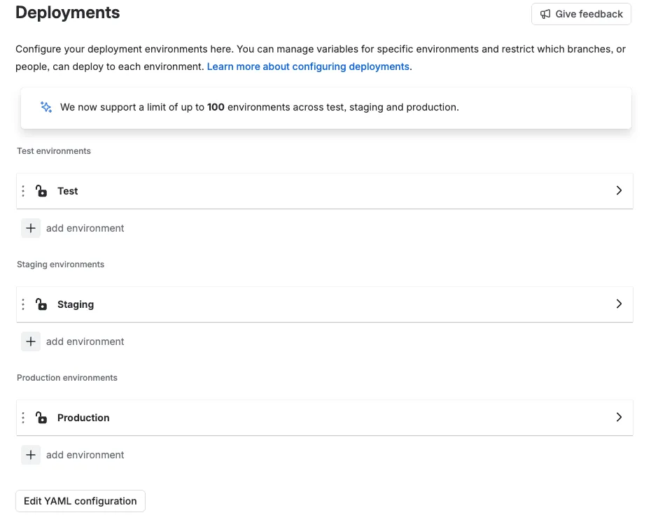Click the drag handle dots on the Production row
The height and width of the screenshot is (529, 658).
click(x=23, y=418)
